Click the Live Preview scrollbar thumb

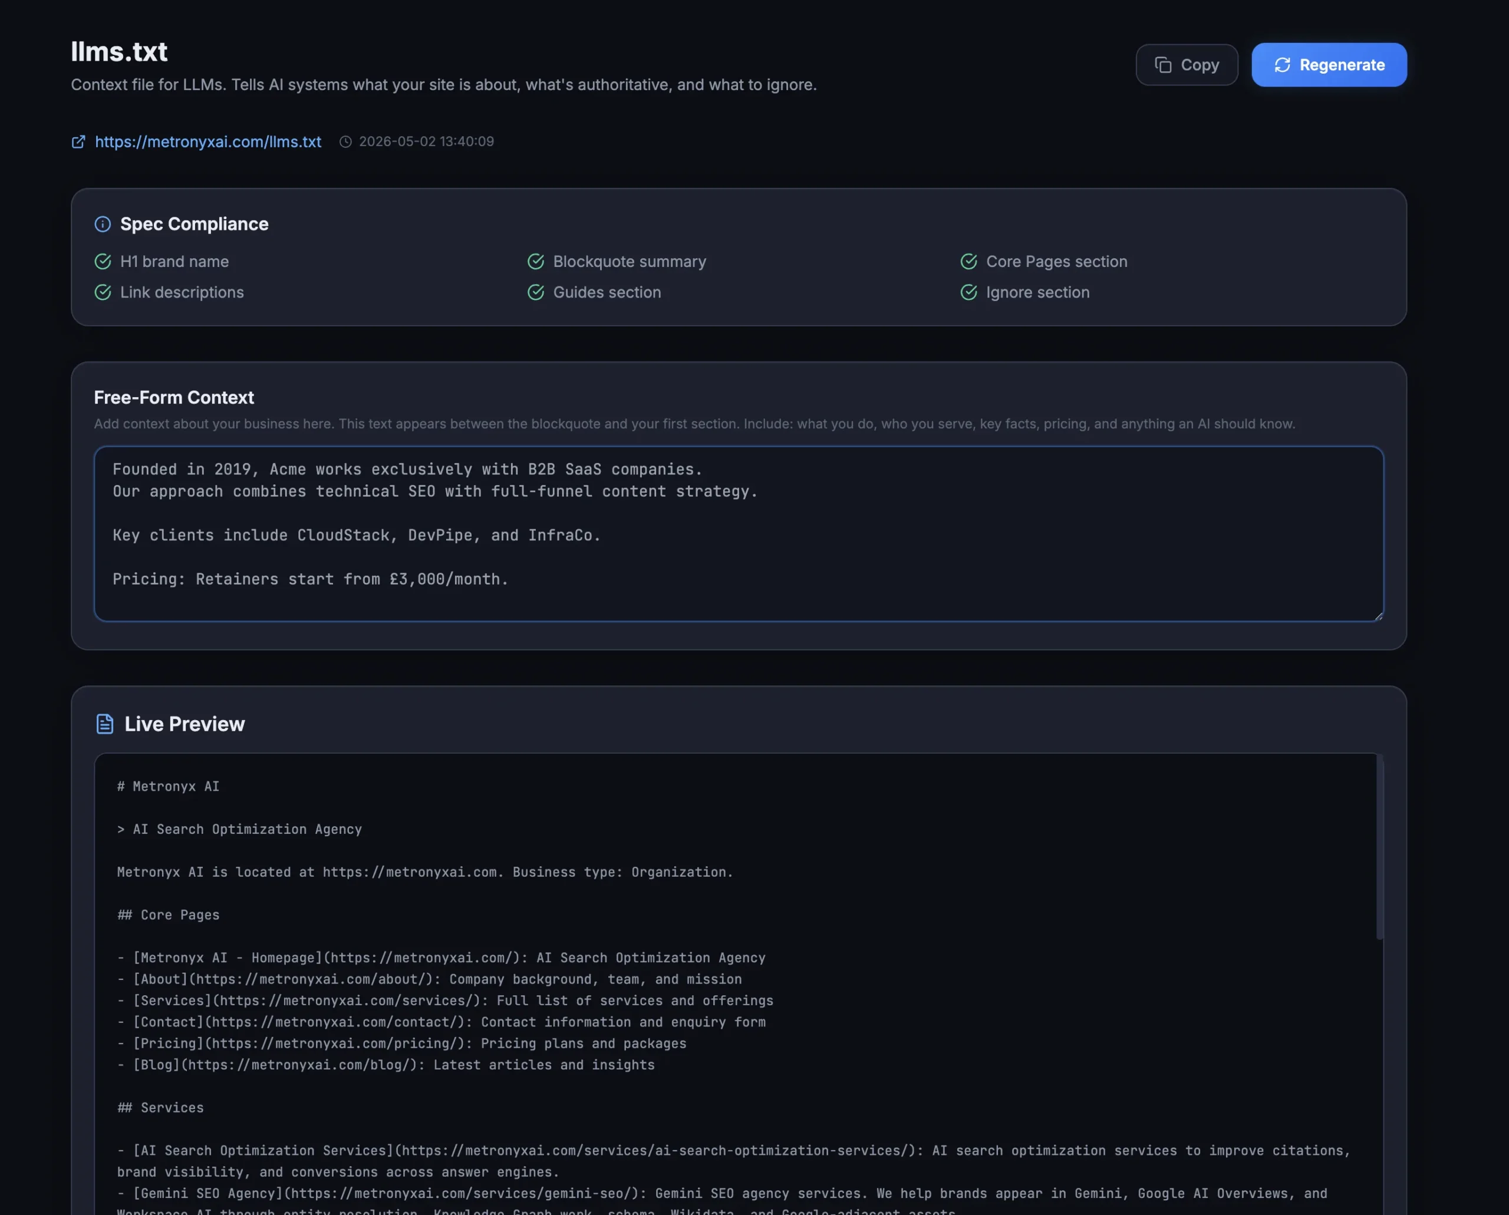1379,847
